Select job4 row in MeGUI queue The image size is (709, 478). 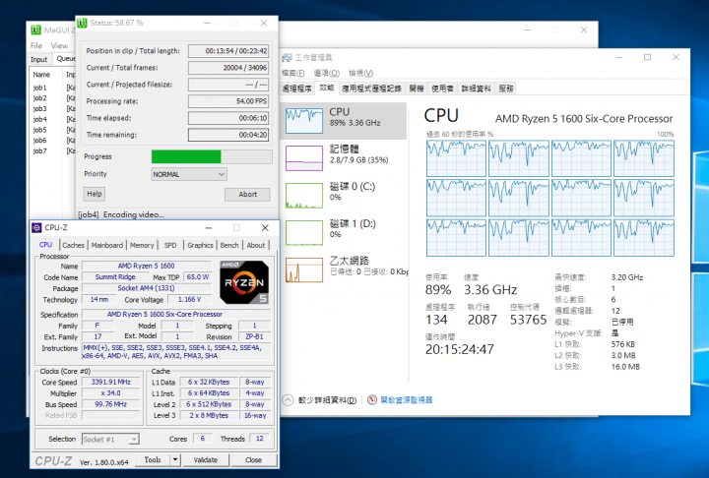[53, 119]
